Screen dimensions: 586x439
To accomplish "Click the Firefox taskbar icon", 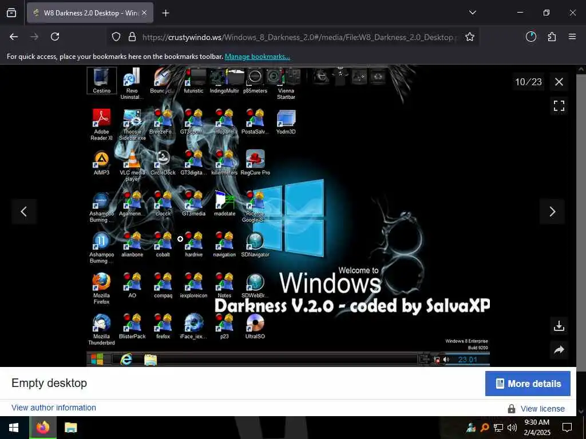I will [43, 428].
